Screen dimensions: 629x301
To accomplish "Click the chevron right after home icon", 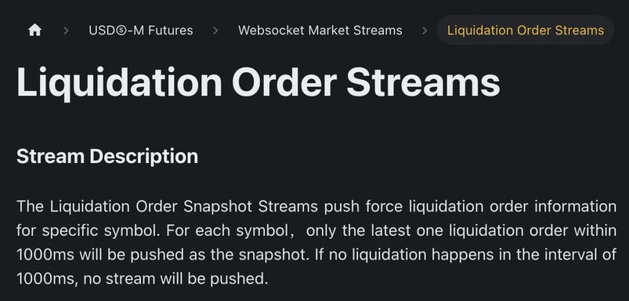I will pyautogui.click(x=66, y=30).
